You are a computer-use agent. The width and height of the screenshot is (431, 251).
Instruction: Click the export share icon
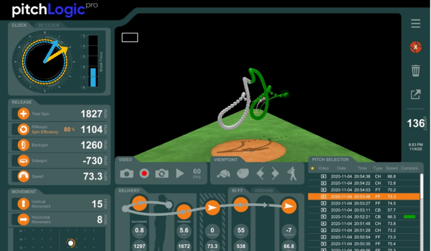[416, 94]
